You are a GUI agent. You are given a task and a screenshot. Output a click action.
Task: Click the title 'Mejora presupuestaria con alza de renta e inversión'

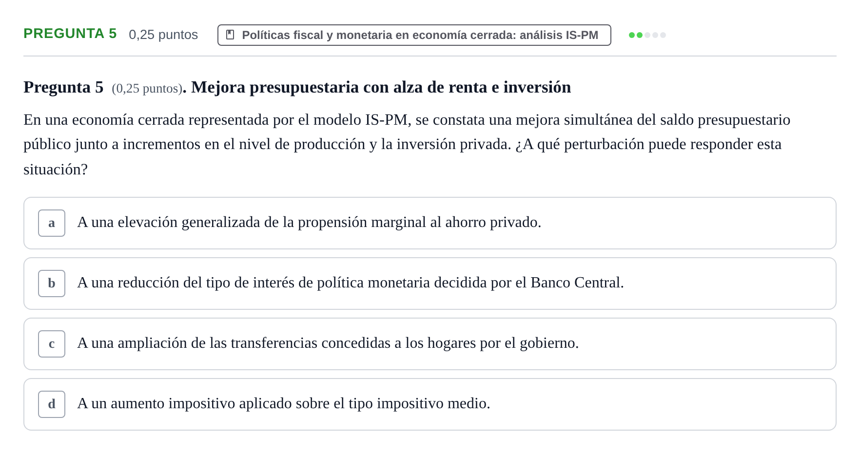[381, 87]
